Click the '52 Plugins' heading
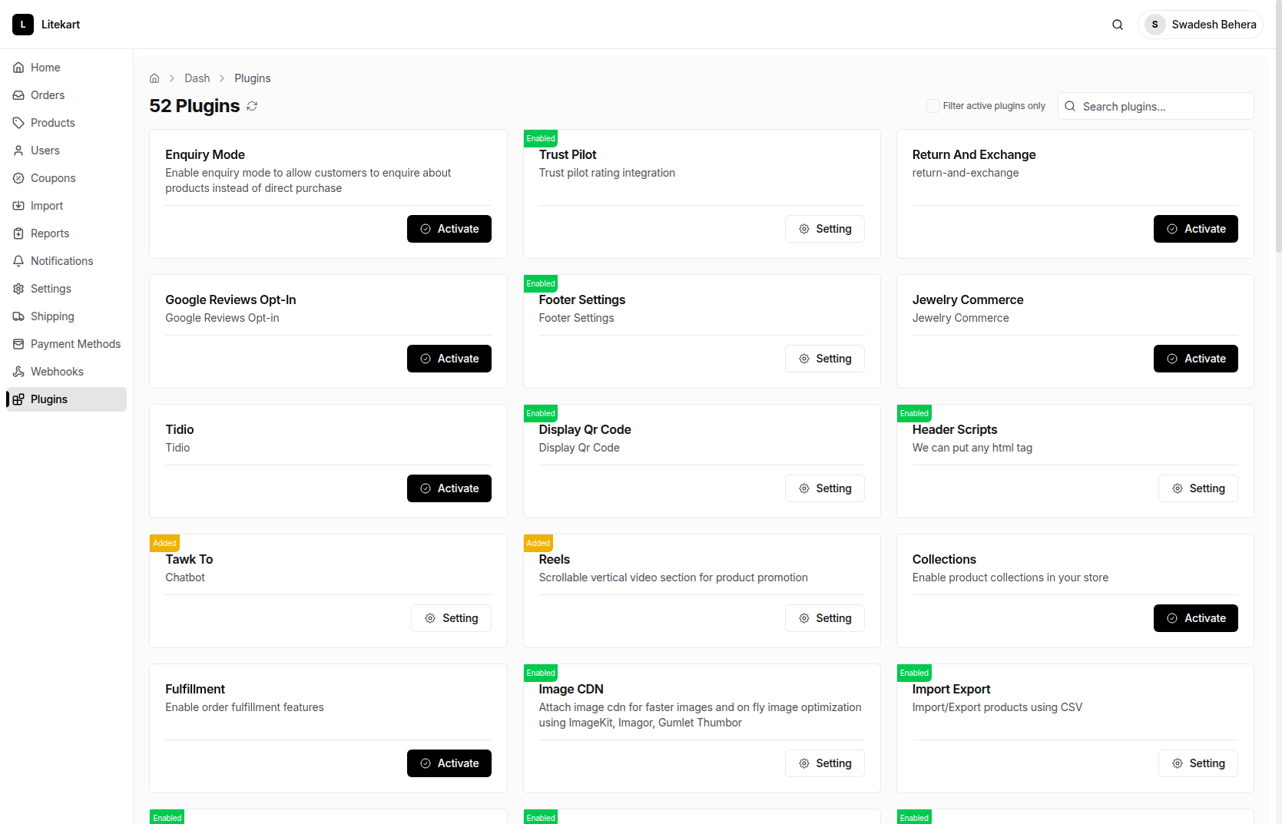 pos(194,106)
